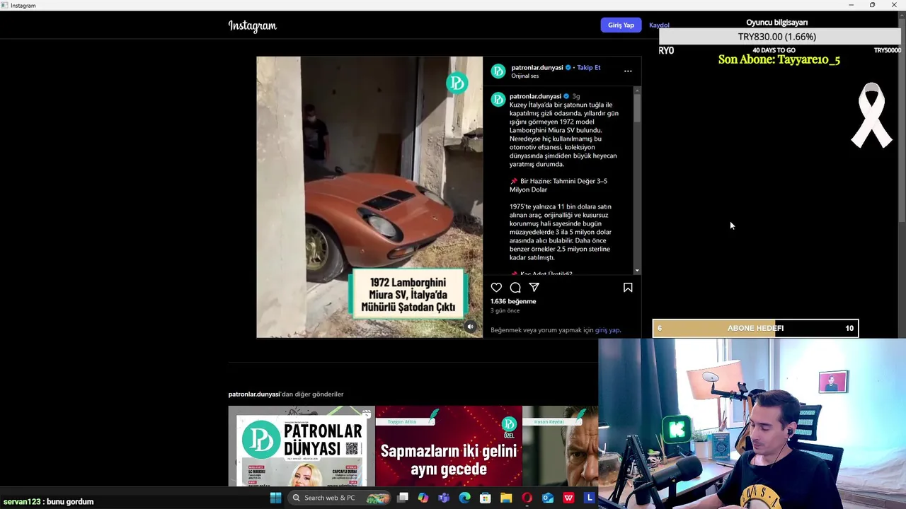Follow the account with Takip Et

coord(588,68)
